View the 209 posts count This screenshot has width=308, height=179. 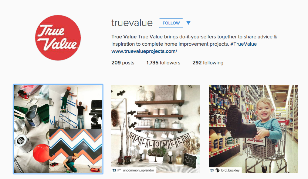click(123, 63)
